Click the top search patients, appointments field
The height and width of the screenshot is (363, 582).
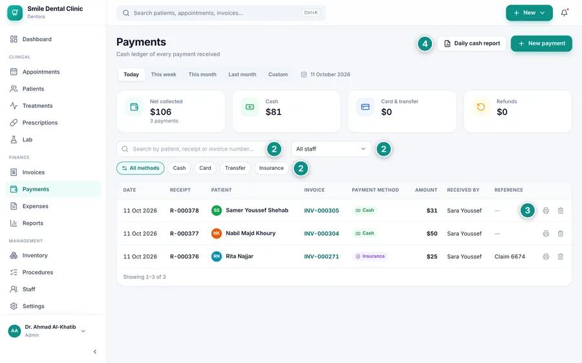point(221,13)
